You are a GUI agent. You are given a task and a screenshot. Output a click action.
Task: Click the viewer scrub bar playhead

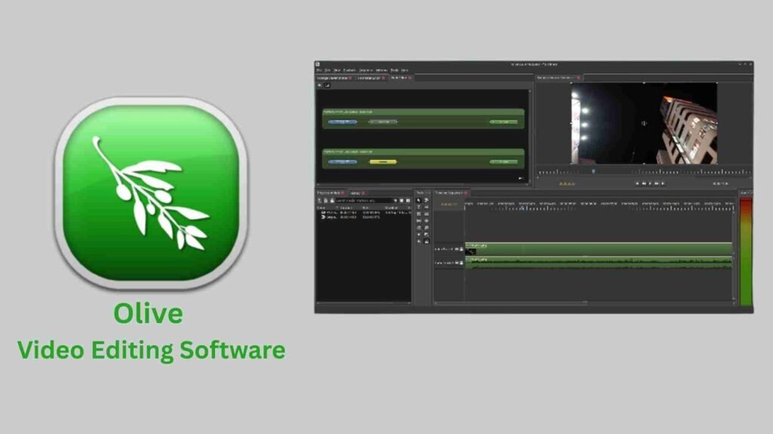(593, 172)
